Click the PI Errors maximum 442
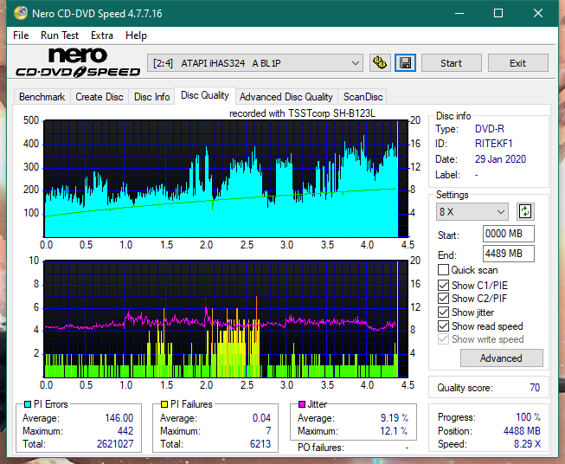The width and height of the screenshot is (565, 464). pyautogui.click(x=125, y=431)
